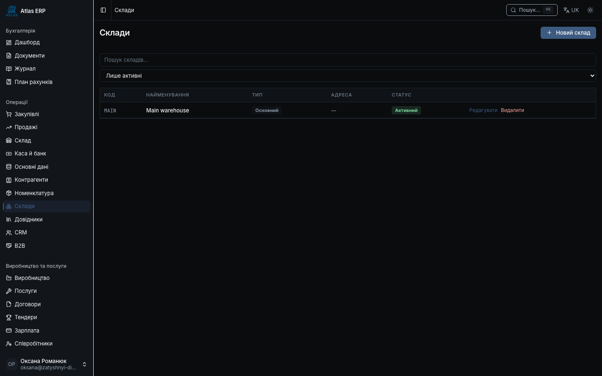
Task: Click the Основні дані database icon
Action: [9, 167]
